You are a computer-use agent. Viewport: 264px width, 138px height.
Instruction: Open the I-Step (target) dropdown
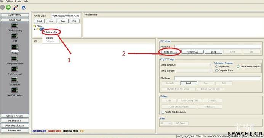194,71
